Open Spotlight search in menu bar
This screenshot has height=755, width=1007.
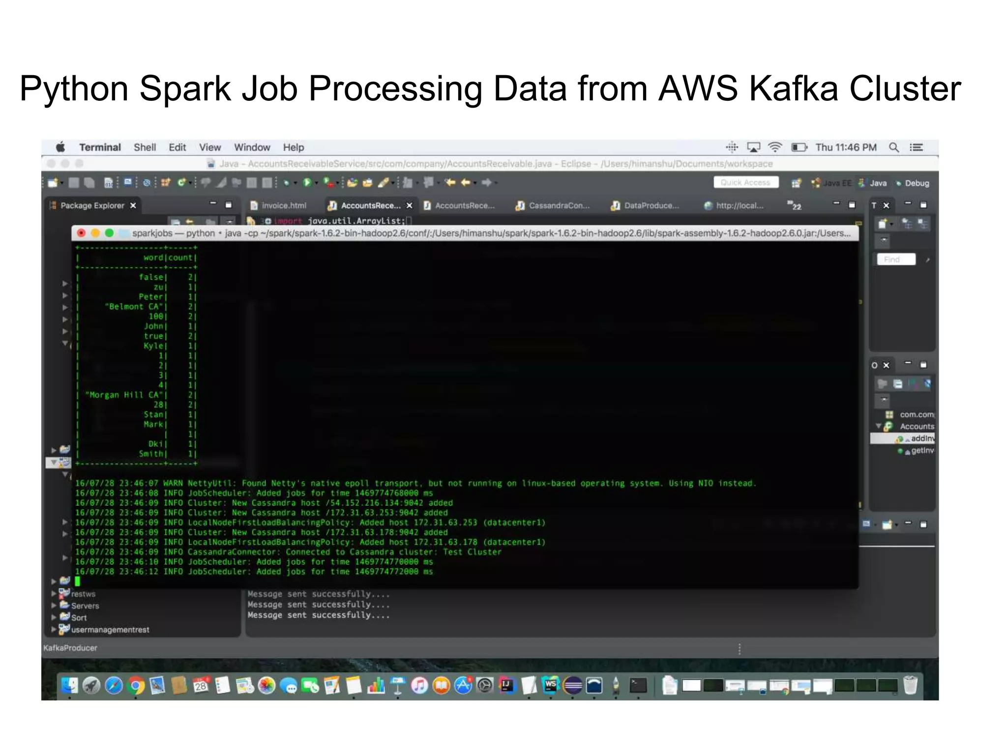(894, 147)
